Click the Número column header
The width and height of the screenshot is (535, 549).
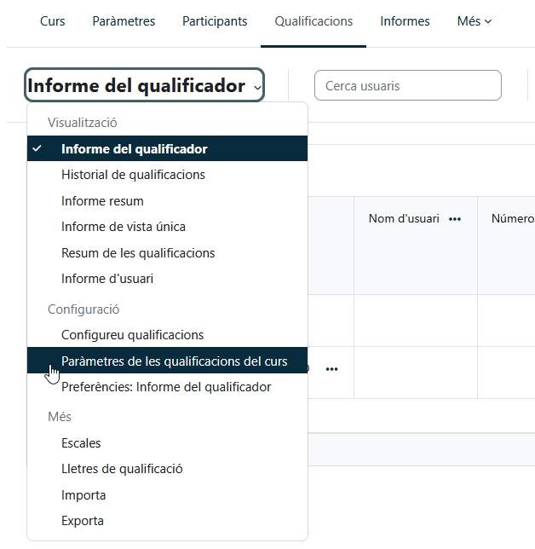(513, 219)
